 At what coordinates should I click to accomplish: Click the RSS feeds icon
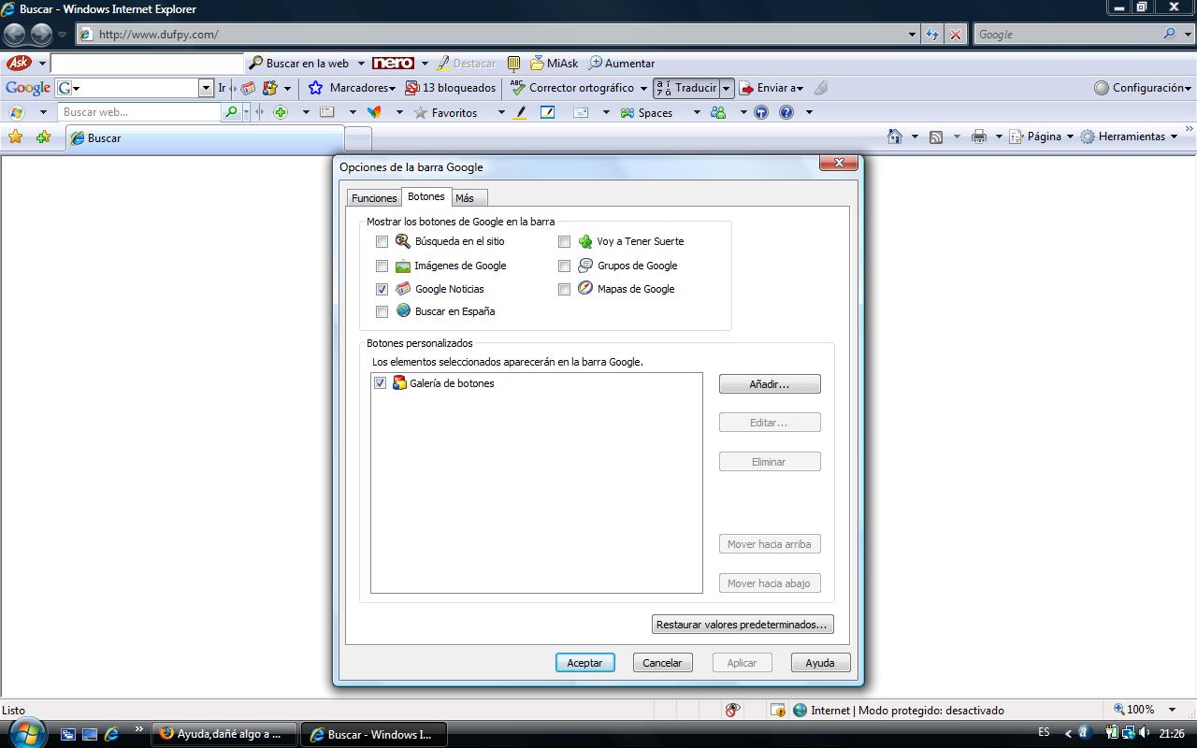tap(936, 137)
